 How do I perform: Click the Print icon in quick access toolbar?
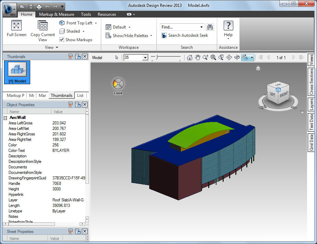click(39, 7)
